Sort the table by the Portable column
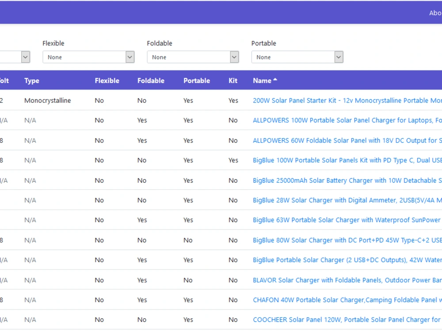The height and width of the screenshot is (331, 442). click(x=196, y=80)
